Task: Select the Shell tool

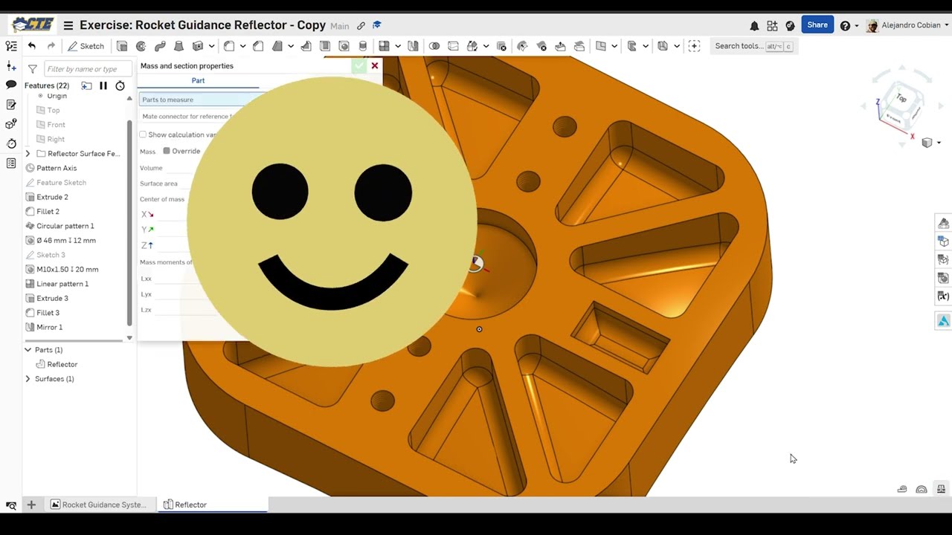Action: click(325, 46)
